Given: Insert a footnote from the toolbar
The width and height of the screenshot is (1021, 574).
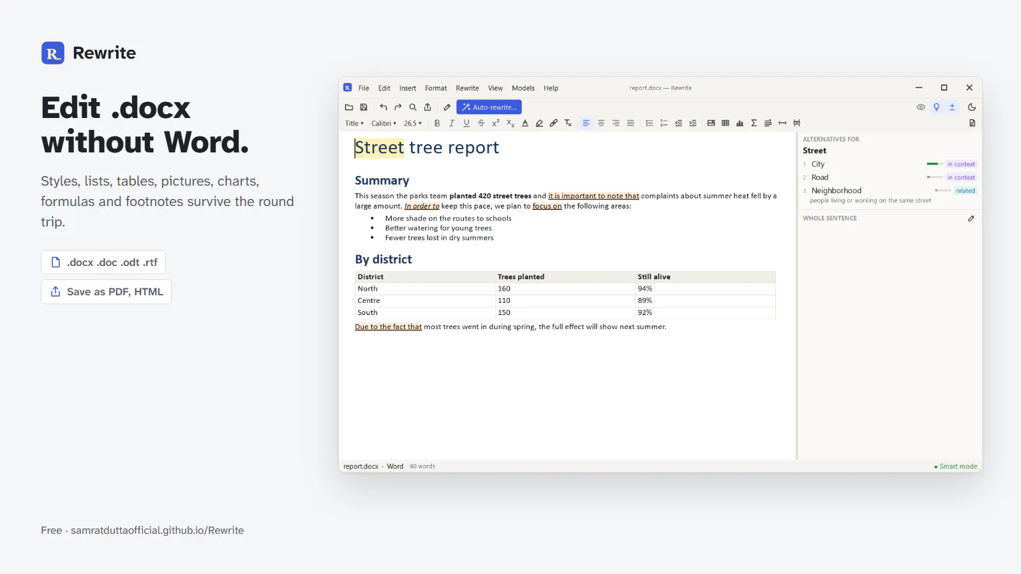Looking at the screenshot, I should click(768, 123).
